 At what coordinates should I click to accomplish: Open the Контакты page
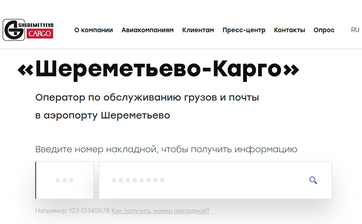point(290,30)
